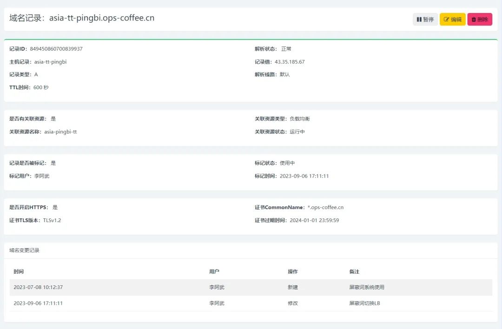Click the 屏蔽词切换LB remark cell
Image resolution: width=502 pixels, height=329 pixels.
[x=365, y=303]
